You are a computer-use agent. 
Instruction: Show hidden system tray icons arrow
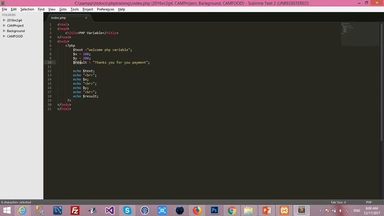point(320,211)
